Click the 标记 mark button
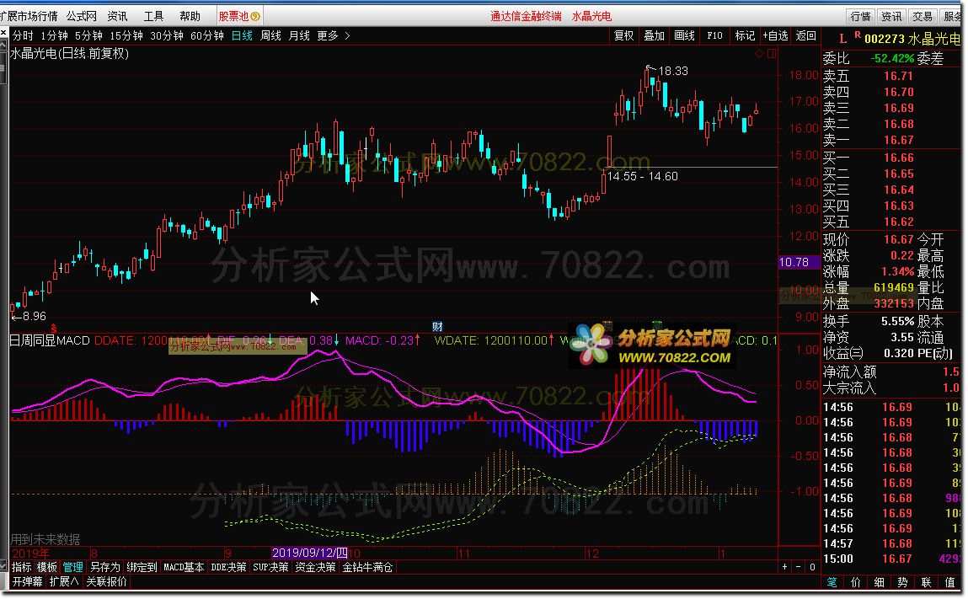Image resolution: width=968 pixels, height=599 pixels. pos(745,36)
